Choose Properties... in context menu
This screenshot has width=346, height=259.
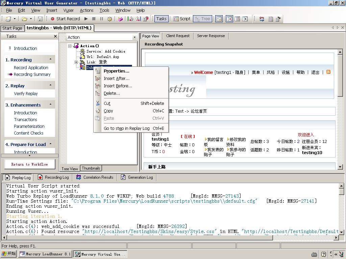[x=131, y=71]
